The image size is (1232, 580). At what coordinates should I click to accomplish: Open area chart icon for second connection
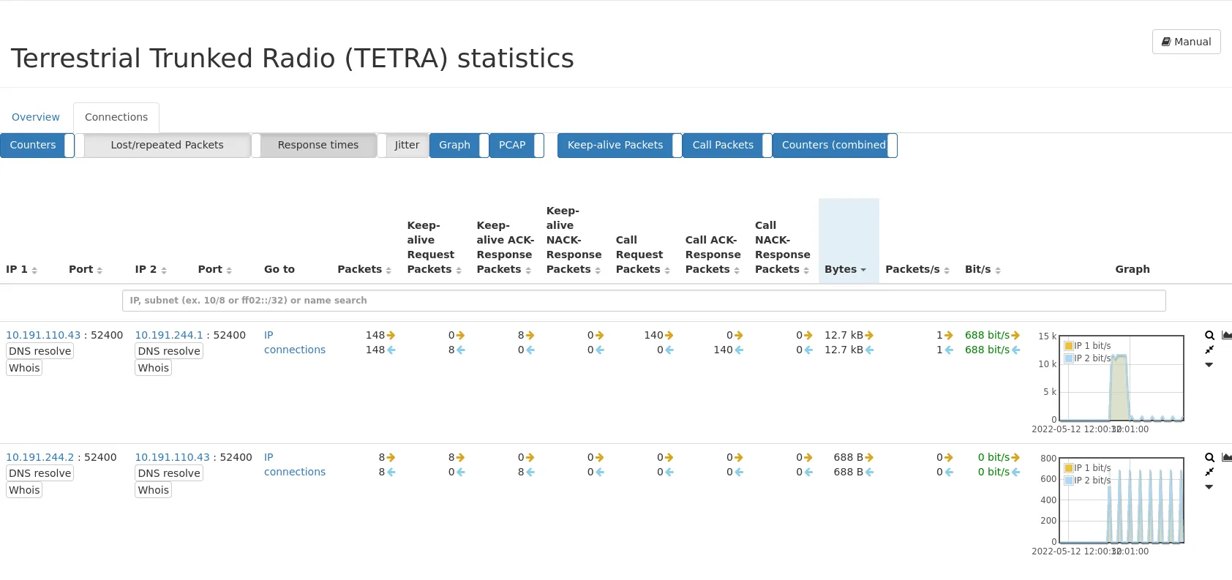(1226, 458)
